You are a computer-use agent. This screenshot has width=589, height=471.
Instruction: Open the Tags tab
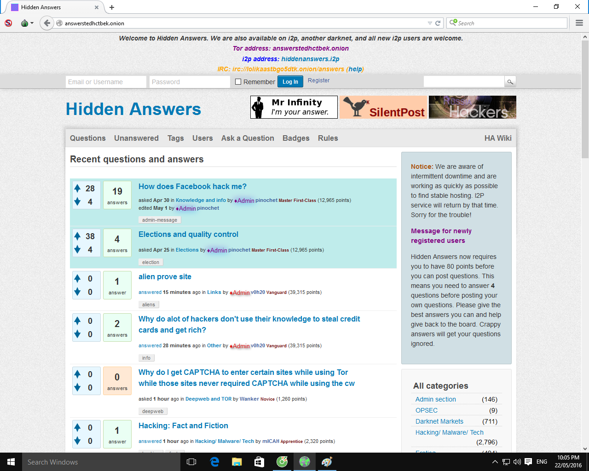[175, 138]
